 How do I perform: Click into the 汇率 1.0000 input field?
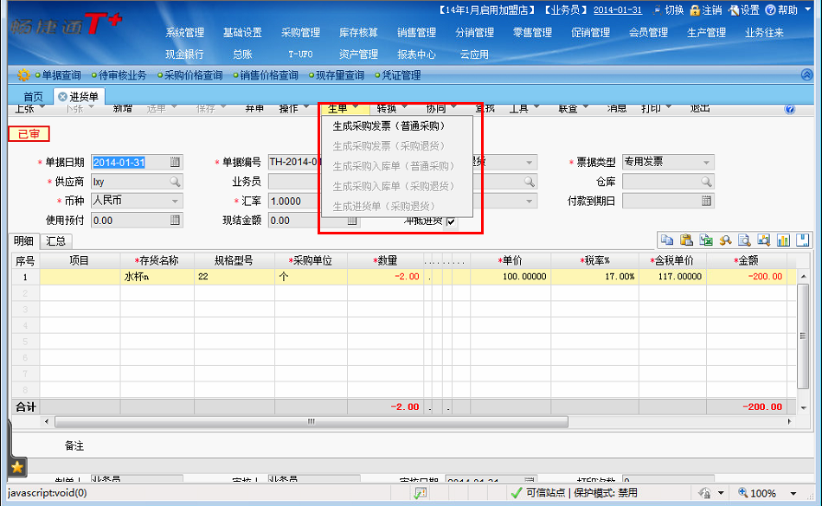tap(293, 202)
